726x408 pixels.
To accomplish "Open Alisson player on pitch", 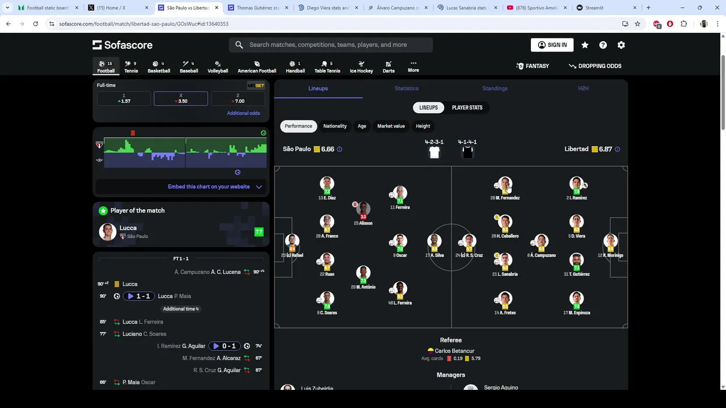I will (x=364, y=213).
